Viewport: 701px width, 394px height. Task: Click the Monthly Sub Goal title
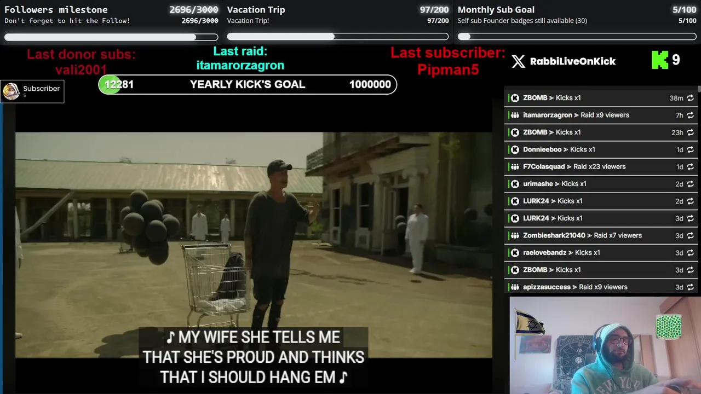[496, 10]
